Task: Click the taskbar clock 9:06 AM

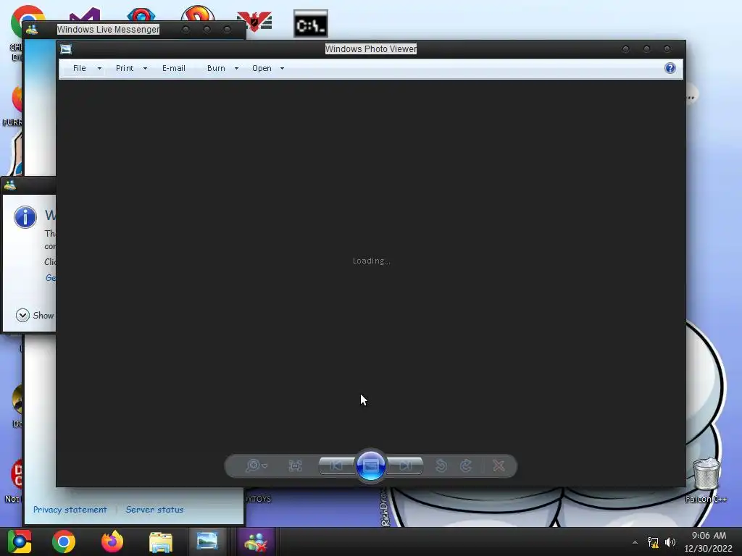Action: click(x=709, y=536)
